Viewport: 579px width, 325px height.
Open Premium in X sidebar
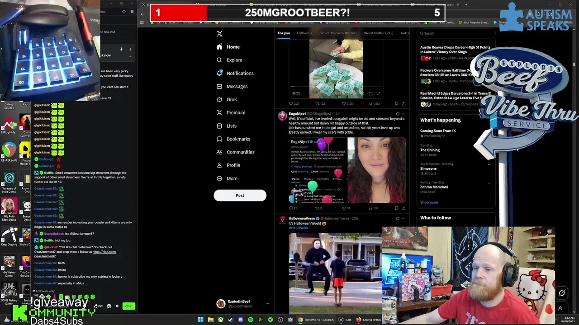coord(231,112)
